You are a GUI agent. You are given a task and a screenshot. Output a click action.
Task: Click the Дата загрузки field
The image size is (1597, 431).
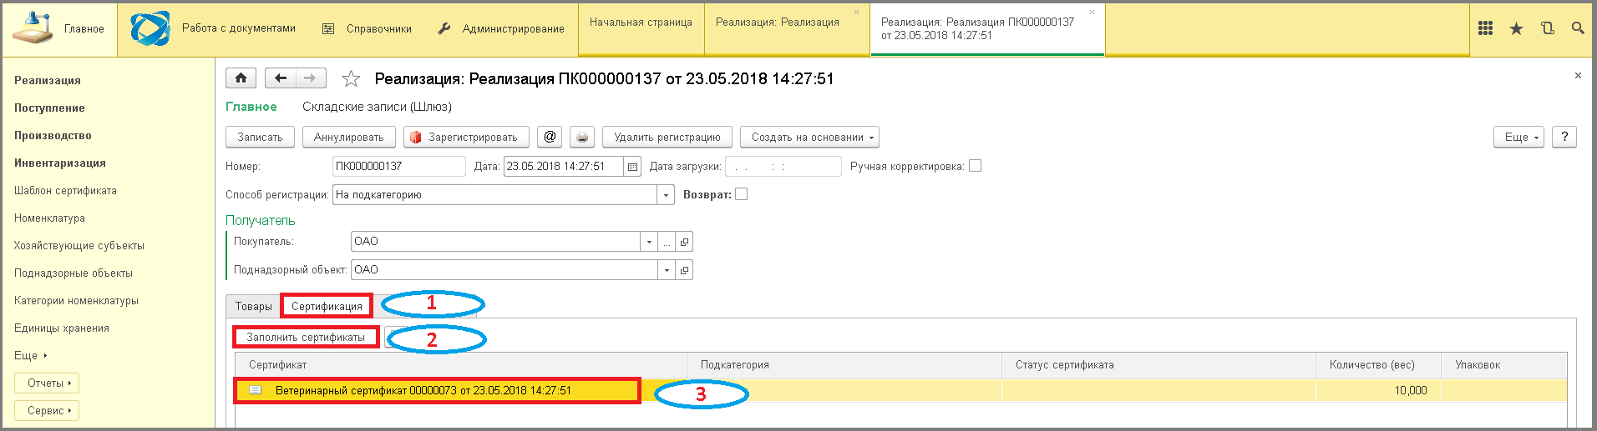783,167
